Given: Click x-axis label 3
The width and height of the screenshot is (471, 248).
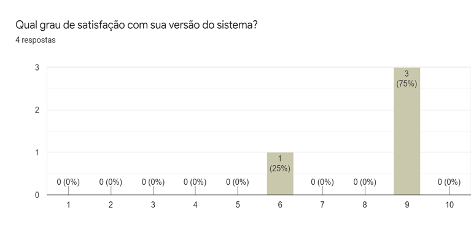Looking at the screenshot, I should tap(153, 205).
